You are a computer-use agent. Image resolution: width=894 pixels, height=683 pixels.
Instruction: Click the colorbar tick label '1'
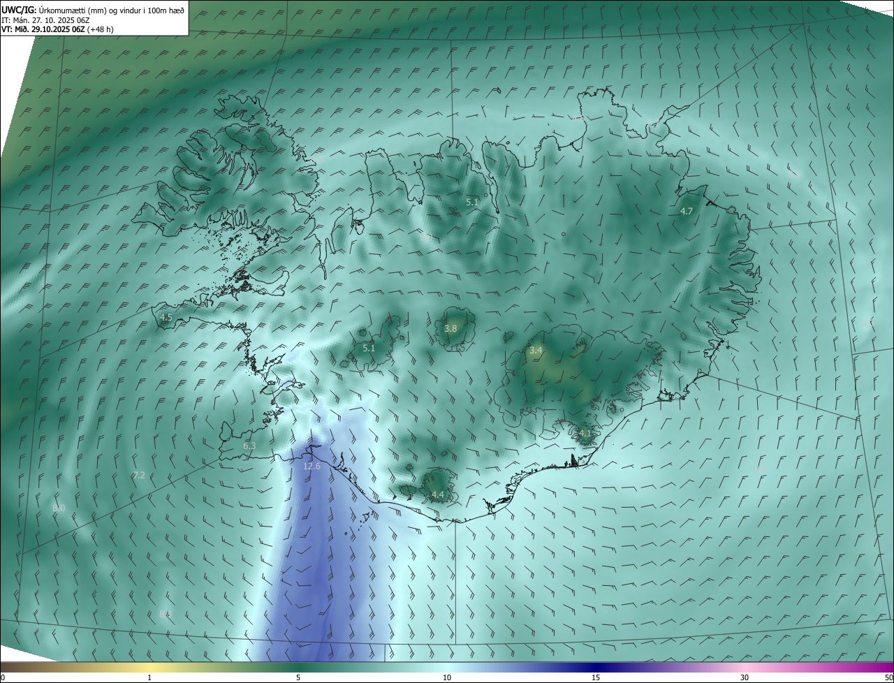point(149,678)
